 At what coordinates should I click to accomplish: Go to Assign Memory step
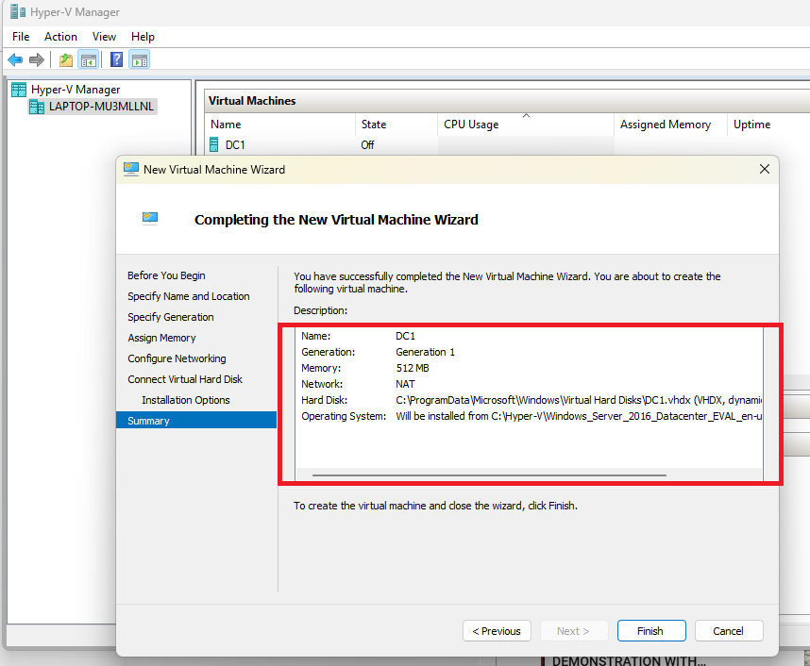coord(161,338)
